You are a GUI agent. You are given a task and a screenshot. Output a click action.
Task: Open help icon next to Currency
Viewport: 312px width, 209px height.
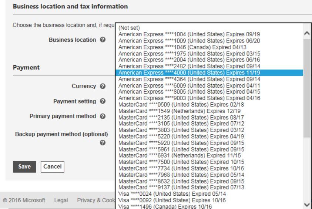click(x=103, y=86)
